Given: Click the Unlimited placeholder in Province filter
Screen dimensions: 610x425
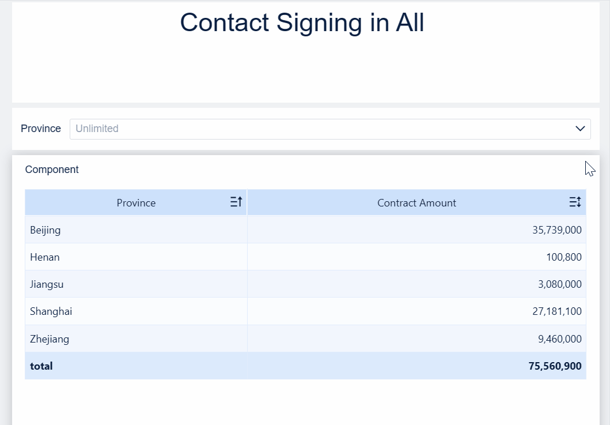Looking at the screenshot, I should 97,129.
